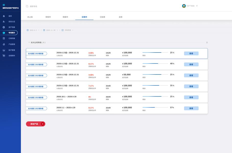Select the 专场展示 sidebar icon
232x153 pixels.
pyautogui.click(x=4, y=33)
